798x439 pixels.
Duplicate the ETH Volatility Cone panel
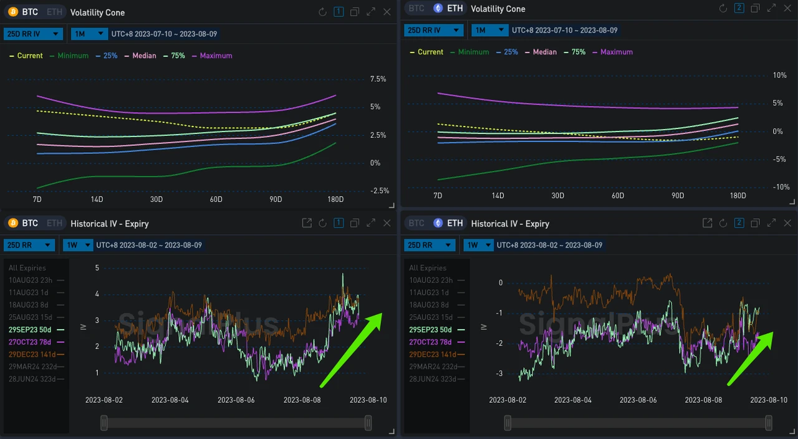click(756, 9)
